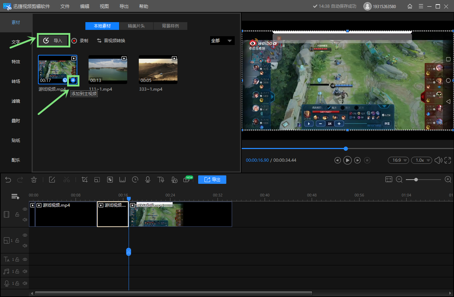Open the 1.0x playback speed dropdown
454x297 pixels.
point(422,160)
